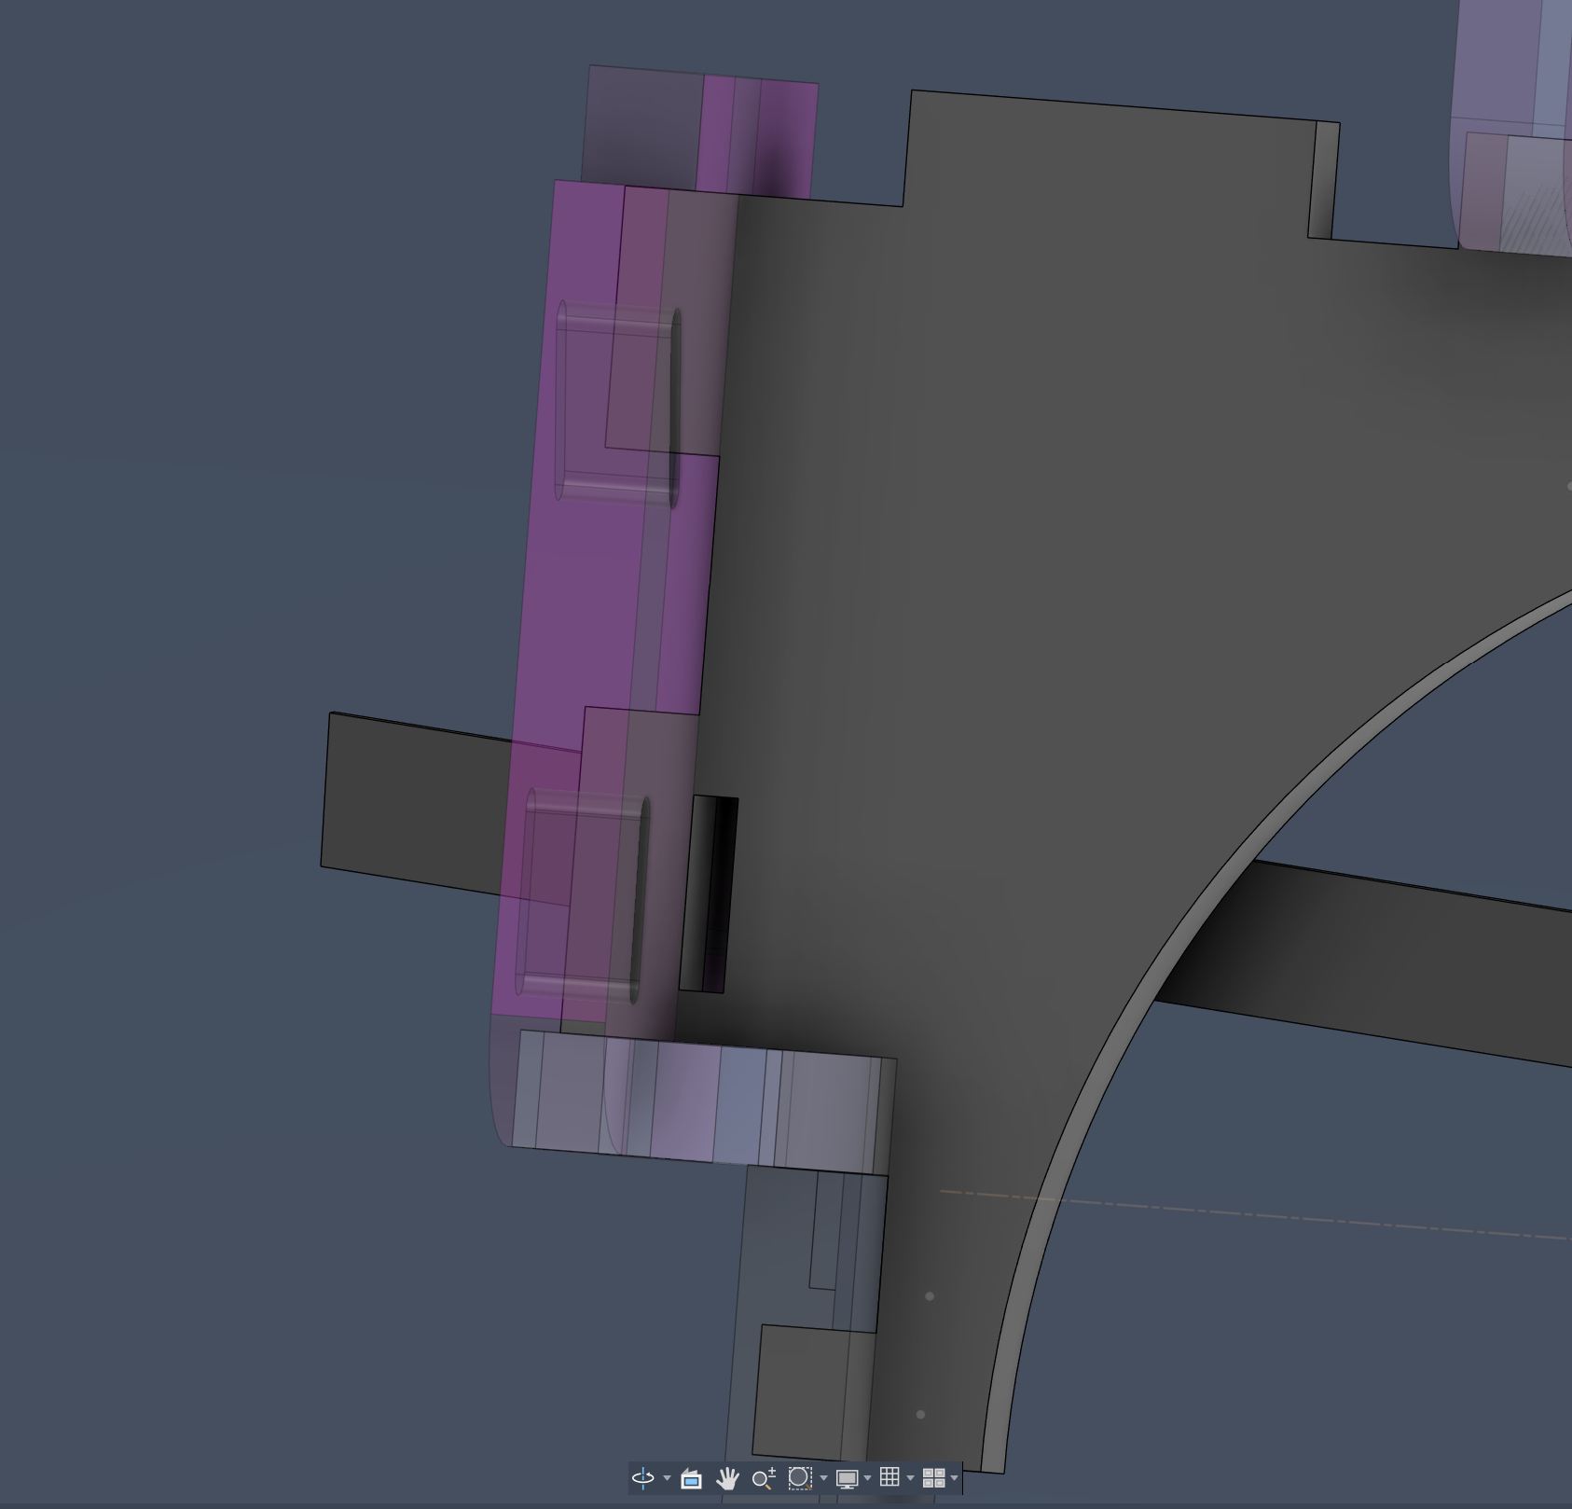1572x1509 pixels.
Task: Click the Viewports layout icon
Action: (x=935, y=1478)
